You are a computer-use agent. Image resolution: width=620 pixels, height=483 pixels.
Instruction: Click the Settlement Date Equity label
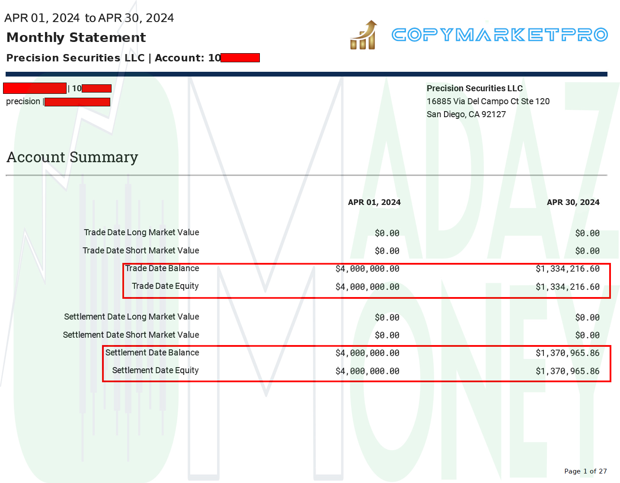click(x=155, y=371)
